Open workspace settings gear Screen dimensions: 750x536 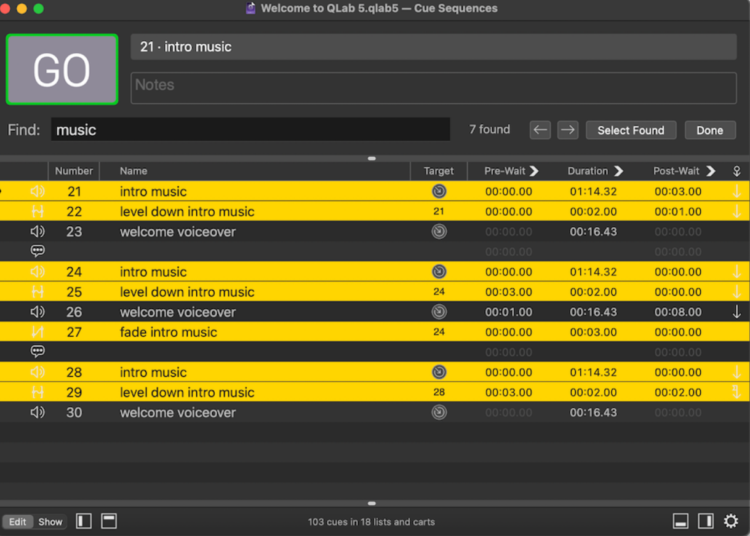pos(731,521)
